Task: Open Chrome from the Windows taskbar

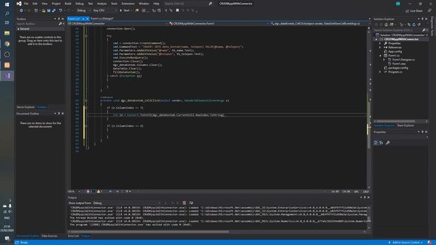Action: [x=7, y=44]
